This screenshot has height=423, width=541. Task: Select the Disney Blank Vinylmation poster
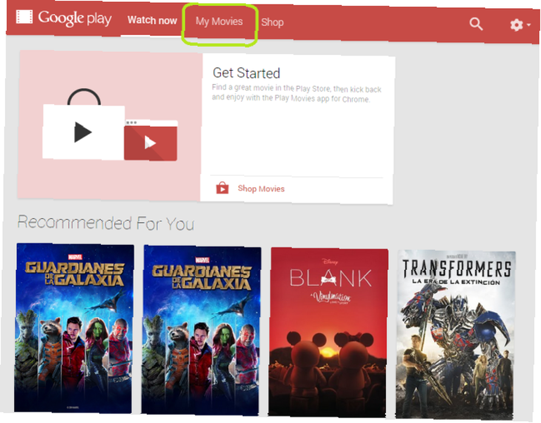[328, 332]
